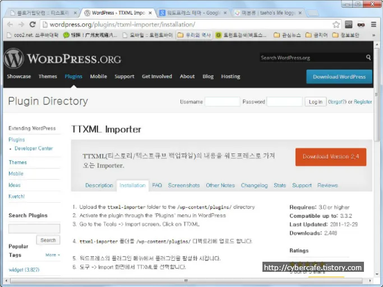Open the 토렌트검색 bookmark
This screenshot has height=287, width=383.
[241, 35]
